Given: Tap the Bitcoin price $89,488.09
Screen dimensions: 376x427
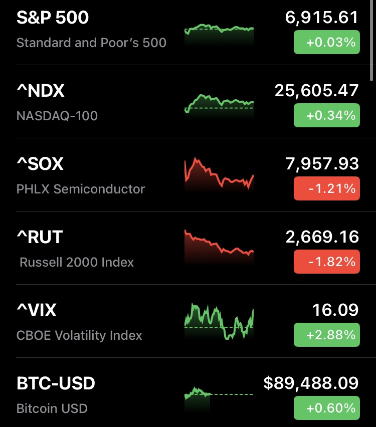Looking at the screenshot, I should coord(311,383).
